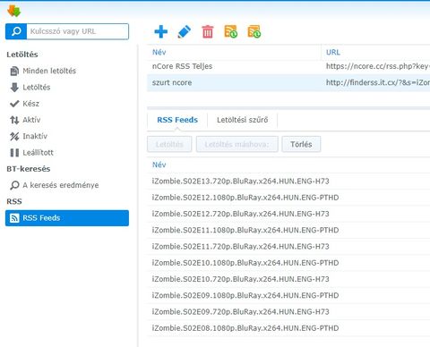The height and width of the screenshot is (347, 430).
Task: Click Aktív up-down arrows icon
Action: tap(14, 120)
